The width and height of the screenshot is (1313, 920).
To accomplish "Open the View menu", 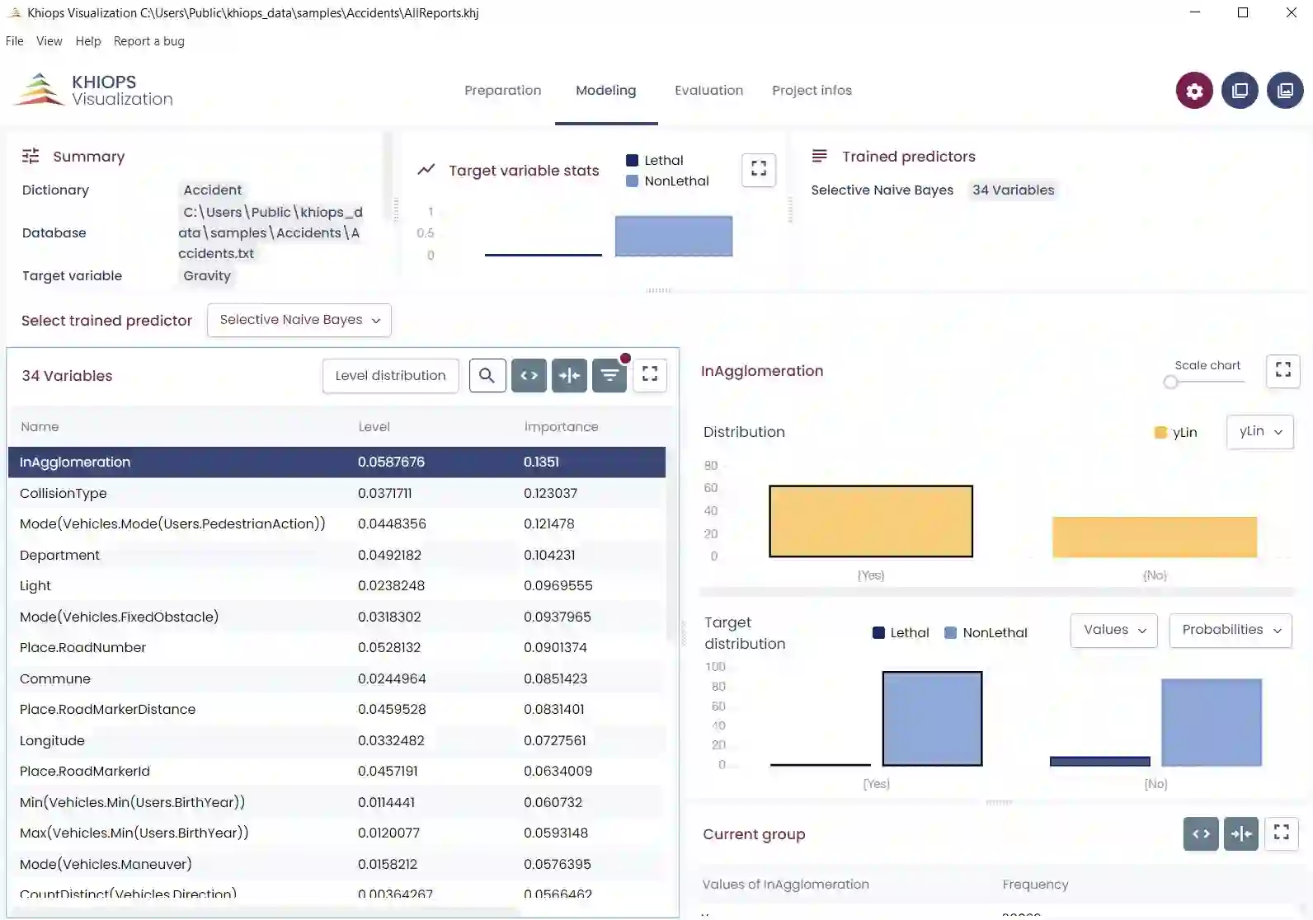I will point(49,41).
